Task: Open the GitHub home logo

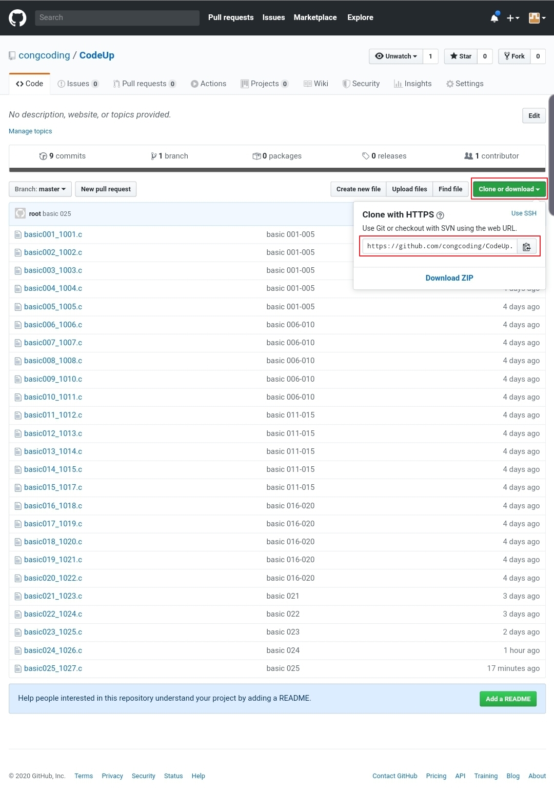Action: (x=17, y=18)
